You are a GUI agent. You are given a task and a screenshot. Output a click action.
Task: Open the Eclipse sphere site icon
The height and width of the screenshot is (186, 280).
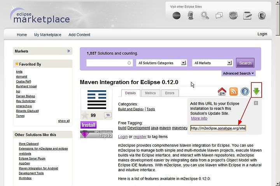point(177,16)
